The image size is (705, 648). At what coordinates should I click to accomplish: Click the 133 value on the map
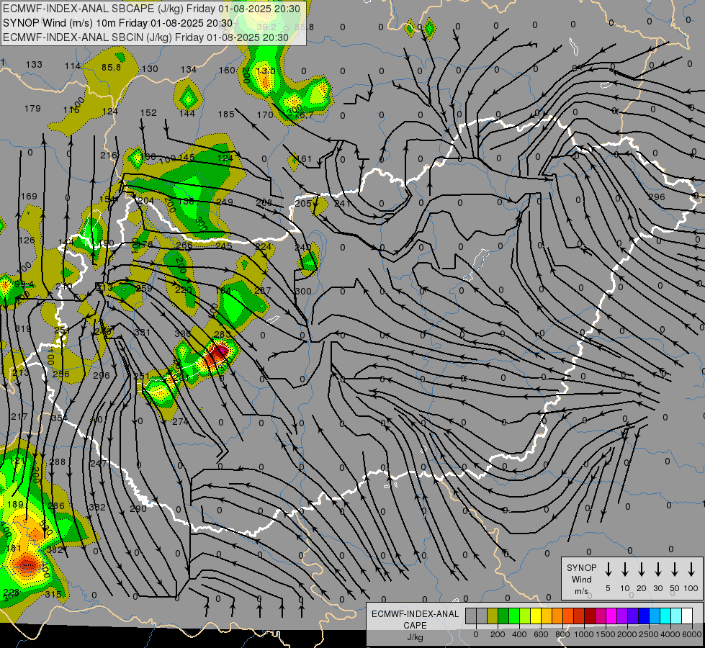click(34, 64)
